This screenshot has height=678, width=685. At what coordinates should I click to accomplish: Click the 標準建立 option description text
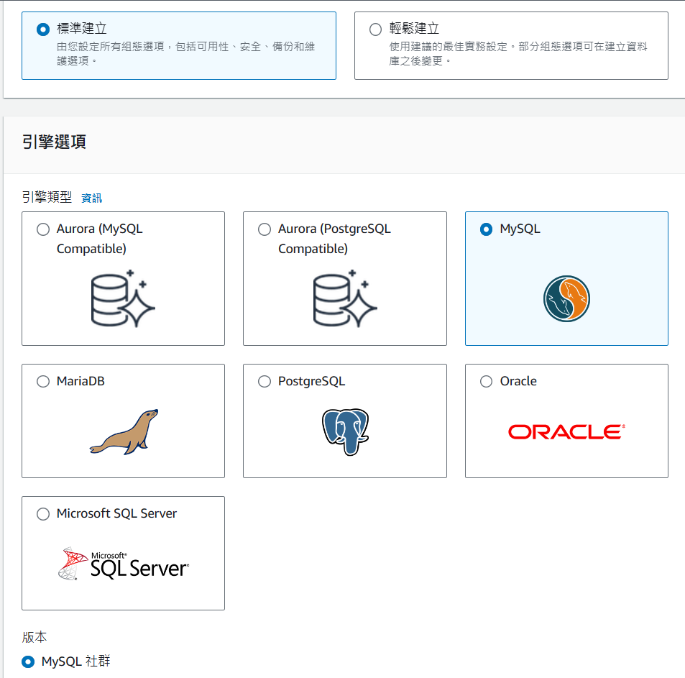pyautogui.click(x=185, y=53)
